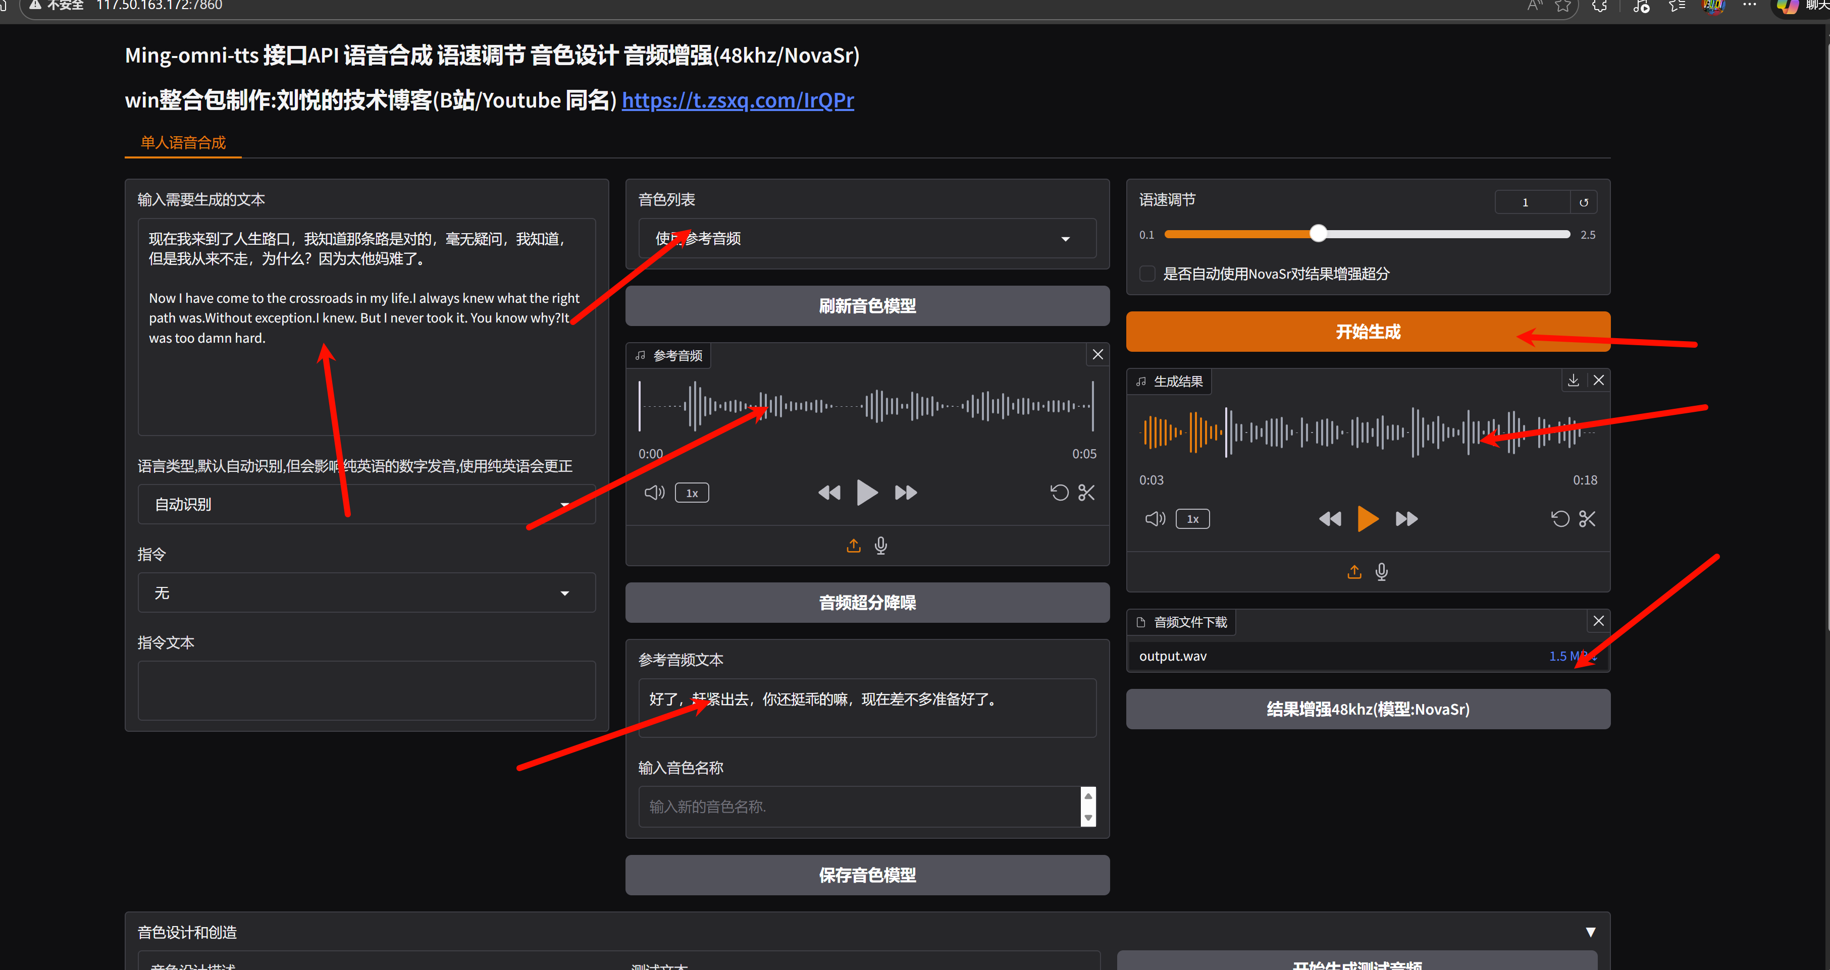The height and width of the screenshot is (970, 1830).
Task: Open the 指令 dropdown showing 无
Action: (366, 593)
